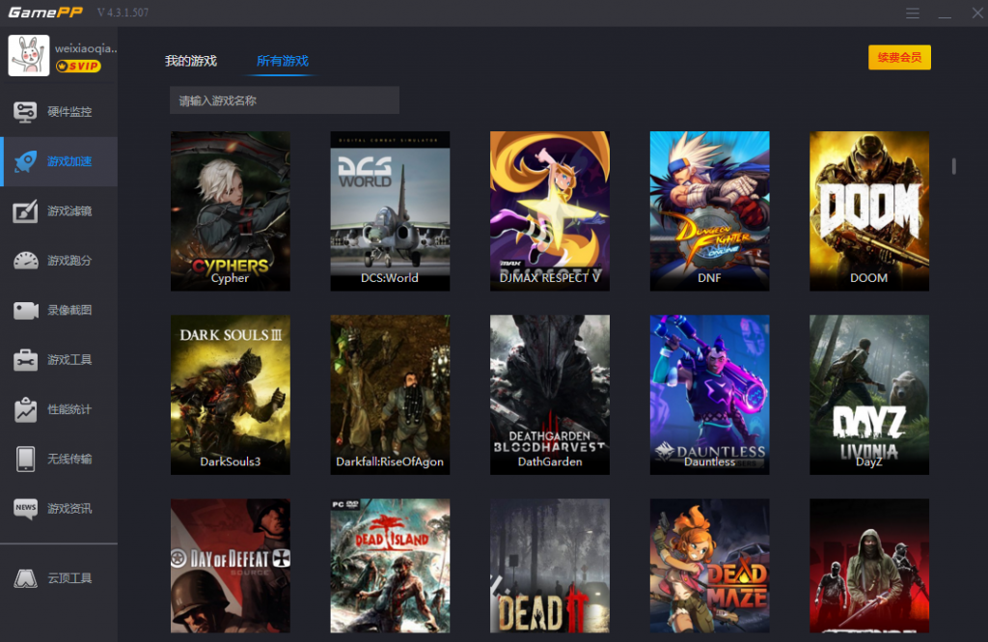Click the GamePP logo
988x642 pixels.
[45, 13]
